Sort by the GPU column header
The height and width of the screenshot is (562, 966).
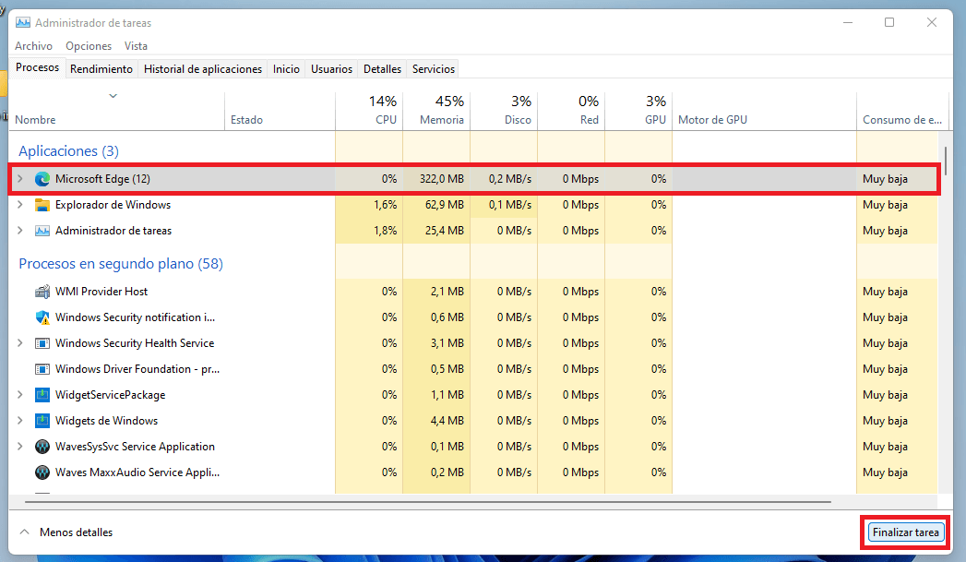(638, 112)
